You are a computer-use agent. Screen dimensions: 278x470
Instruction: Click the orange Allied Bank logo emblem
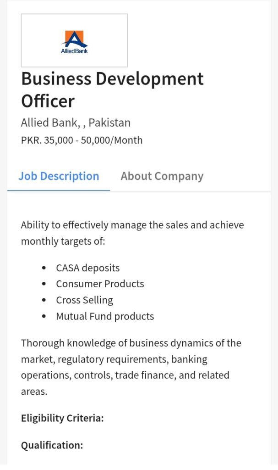tap(74, 39)
